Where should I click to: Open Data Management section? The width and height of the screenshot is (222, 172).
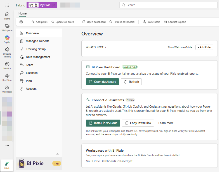pyautogui.click(x=39, y=57)
